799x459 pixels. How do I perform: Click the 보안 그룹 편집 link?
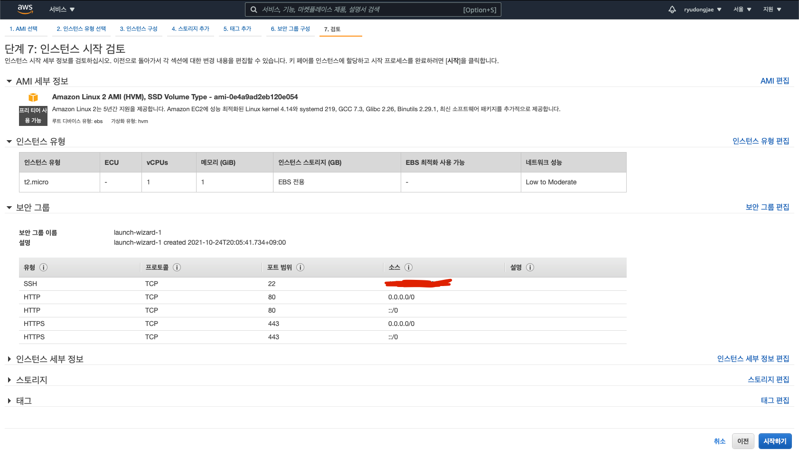click(767, 207)
